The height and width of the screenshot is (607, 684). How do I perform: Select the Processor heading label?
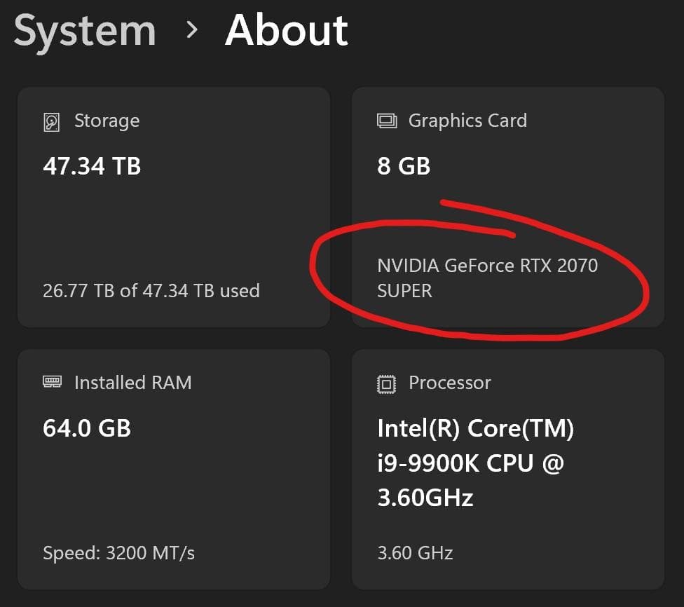tap(449, 383)
